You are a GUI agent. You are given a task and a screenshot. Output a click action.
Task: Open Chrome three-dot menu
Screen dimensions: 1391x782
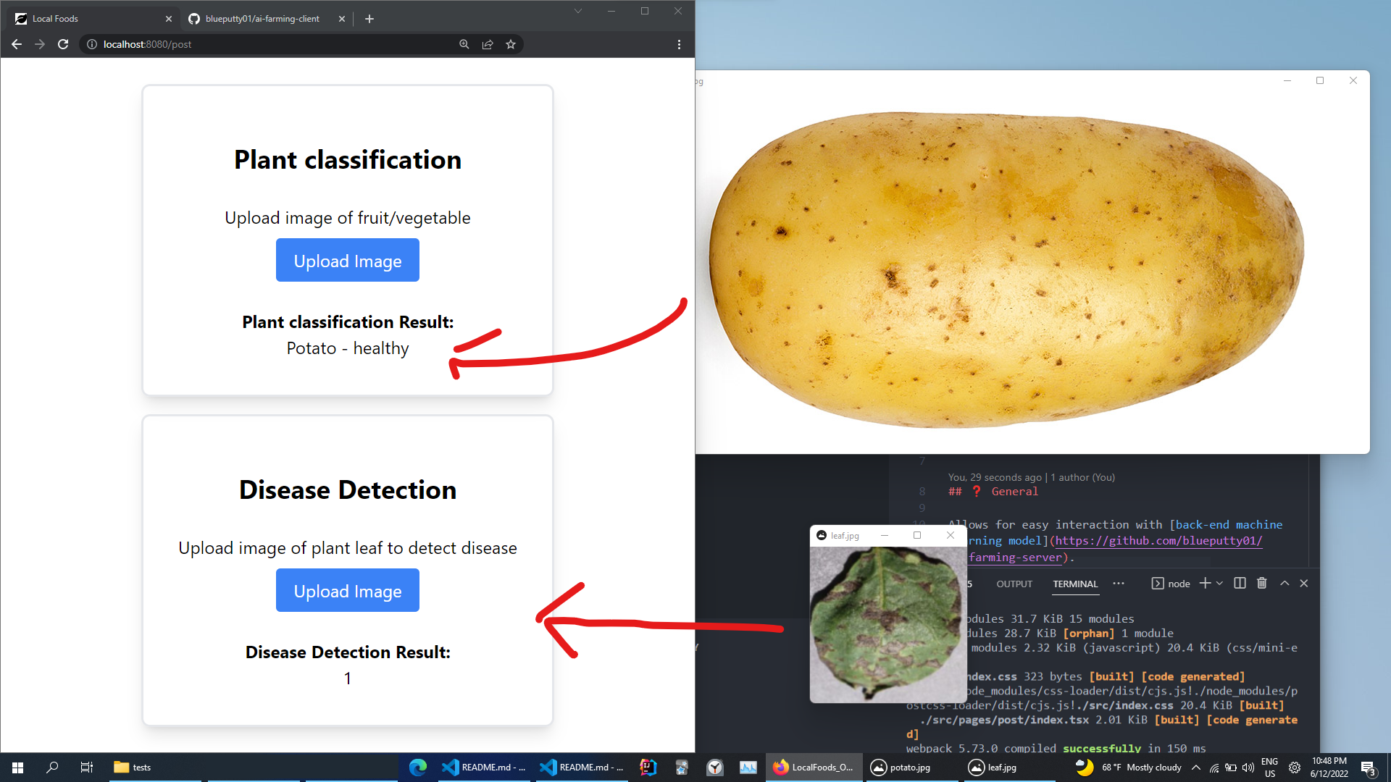679,44
